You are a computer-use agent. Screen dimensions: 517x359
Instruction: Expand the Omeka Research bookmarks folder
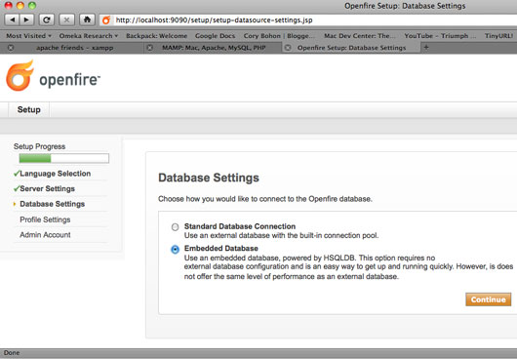pos(89,35)
